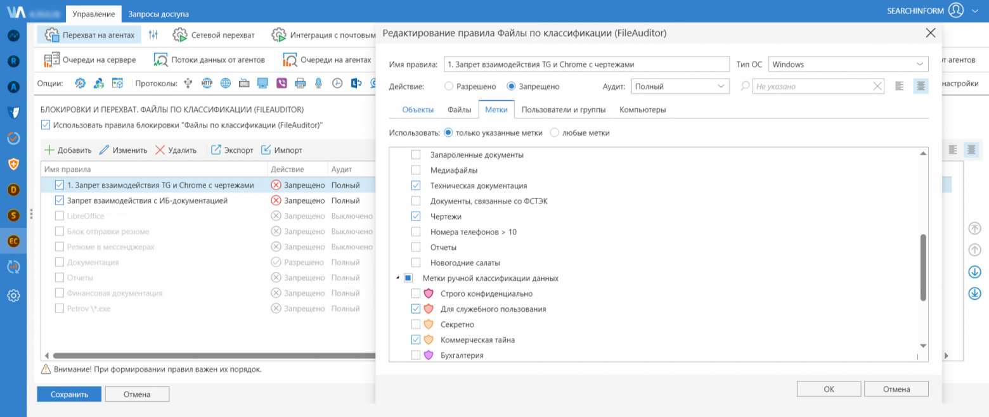Select the Viber protocol icon
This screenshot has width=989, height=417.
coord(281,83)
